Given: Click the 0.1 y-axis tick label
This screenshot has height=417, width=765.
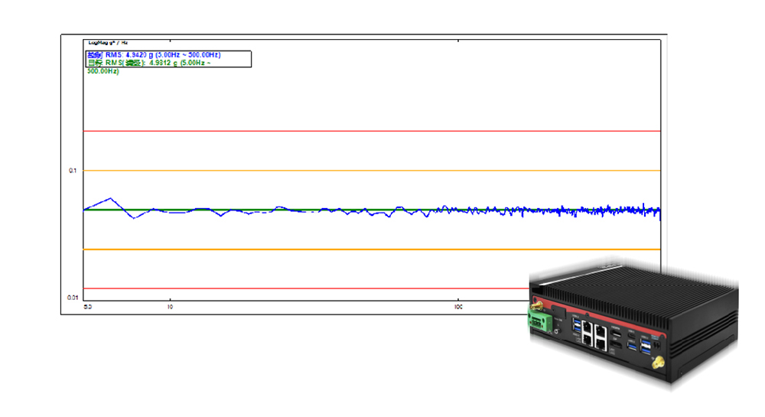Looking at the screenshot, I should coord(74,171).
